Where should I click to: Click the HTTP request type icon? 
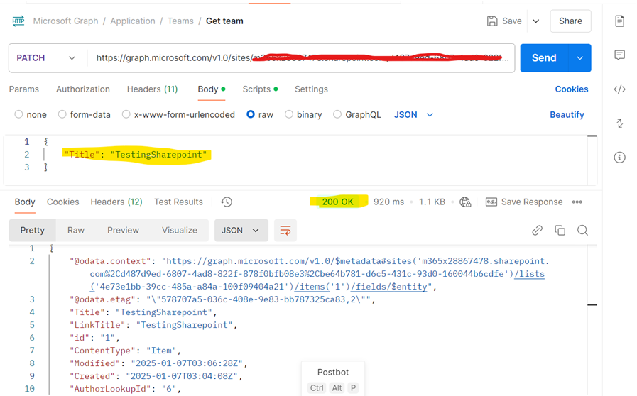coord(18,21)
